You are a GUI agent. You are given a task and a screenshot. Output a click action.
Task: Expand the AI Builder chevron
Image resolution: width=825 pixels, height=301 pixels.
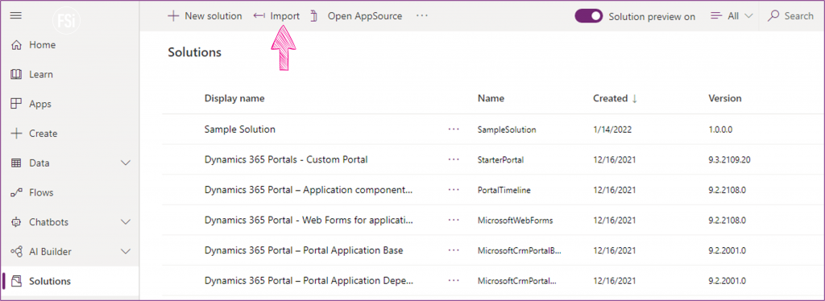pos(126,252)
